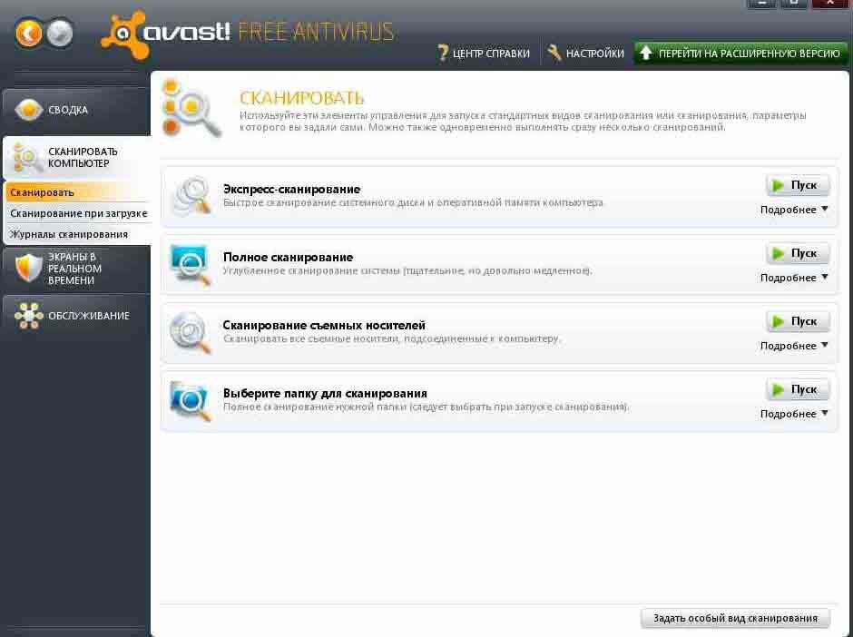Image resolution: width=853 pixels, height=637 pixels.
Task: Expand Подробнее for folder scan
Action: [x=794, y=414]
